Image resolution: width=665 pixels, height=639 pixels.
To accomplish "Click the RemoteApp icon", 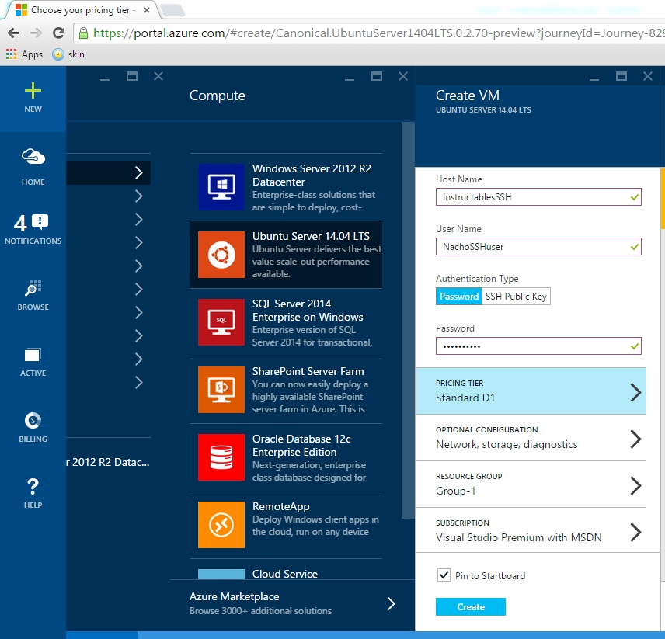I will [222, 525].
